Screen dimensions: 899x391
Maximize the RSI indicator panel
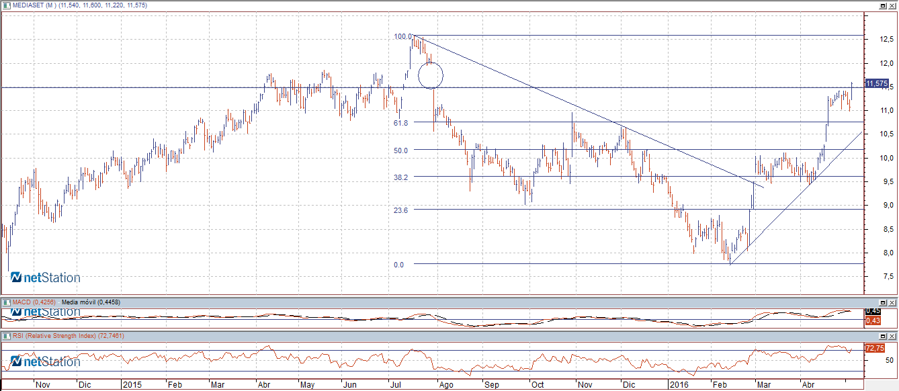coord(884,335)
